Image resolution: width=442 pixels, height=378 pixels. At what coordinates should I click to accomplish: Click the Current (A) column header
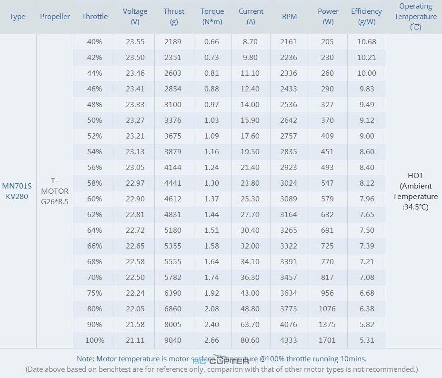pyautogui.click(x=251, y=17)
